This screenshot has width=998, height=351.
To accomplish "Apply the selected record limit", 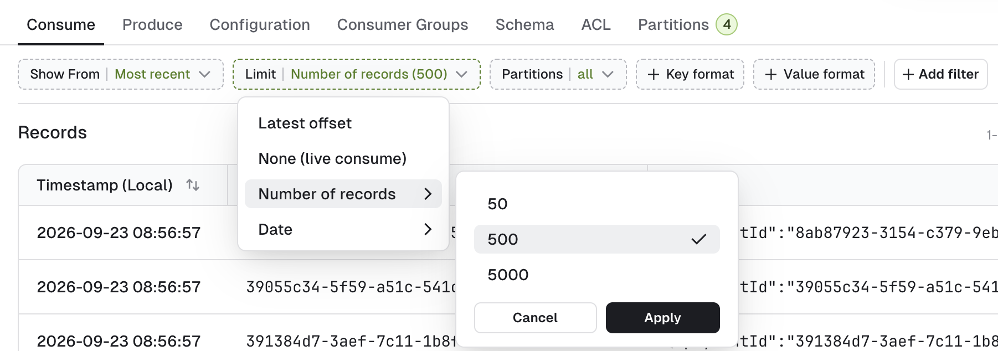I will 663,318.
